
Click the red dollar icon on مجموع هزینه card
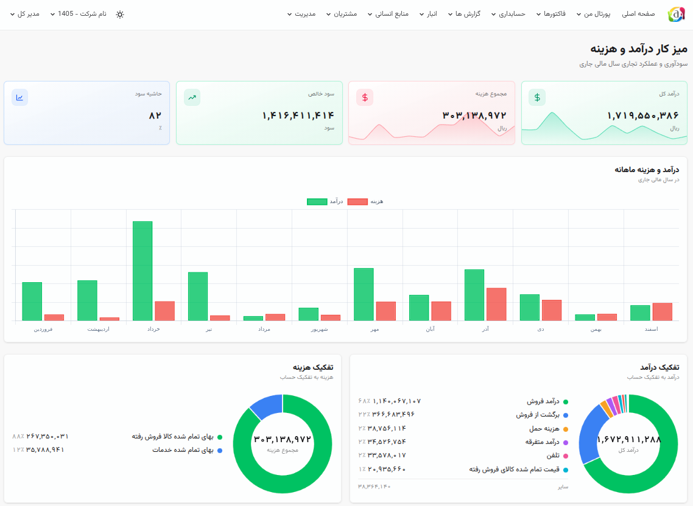[x=365, y=97]
